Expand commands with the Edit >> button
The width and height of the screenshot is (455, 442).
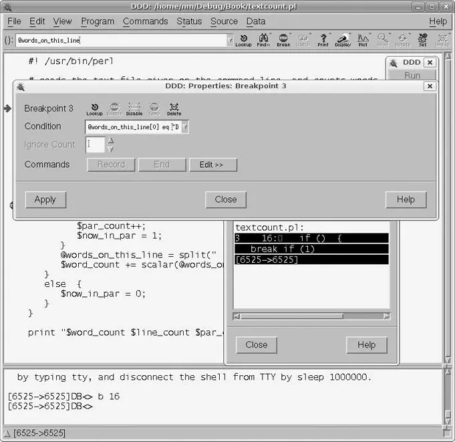212,164
